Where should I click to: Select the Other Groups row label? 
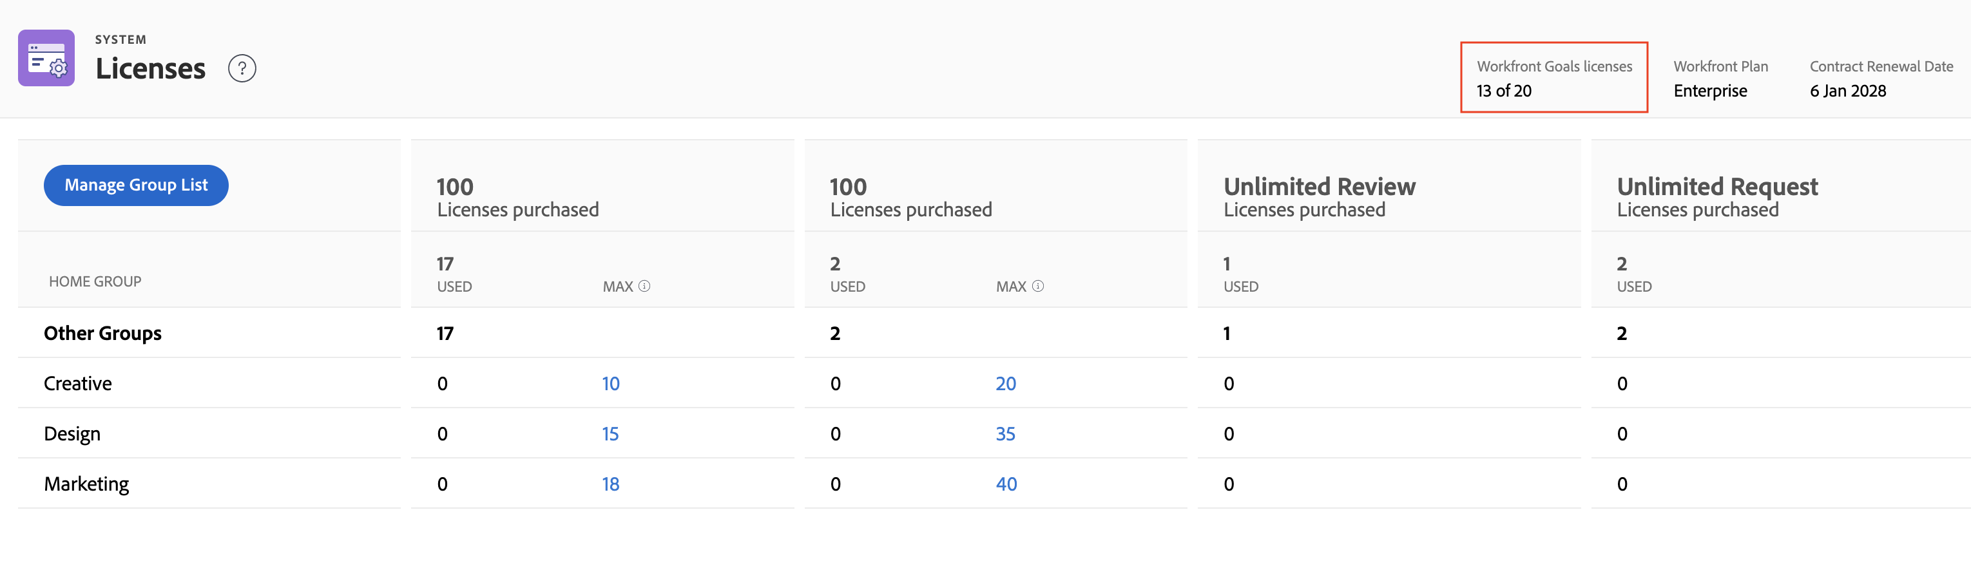pos(102,334)
